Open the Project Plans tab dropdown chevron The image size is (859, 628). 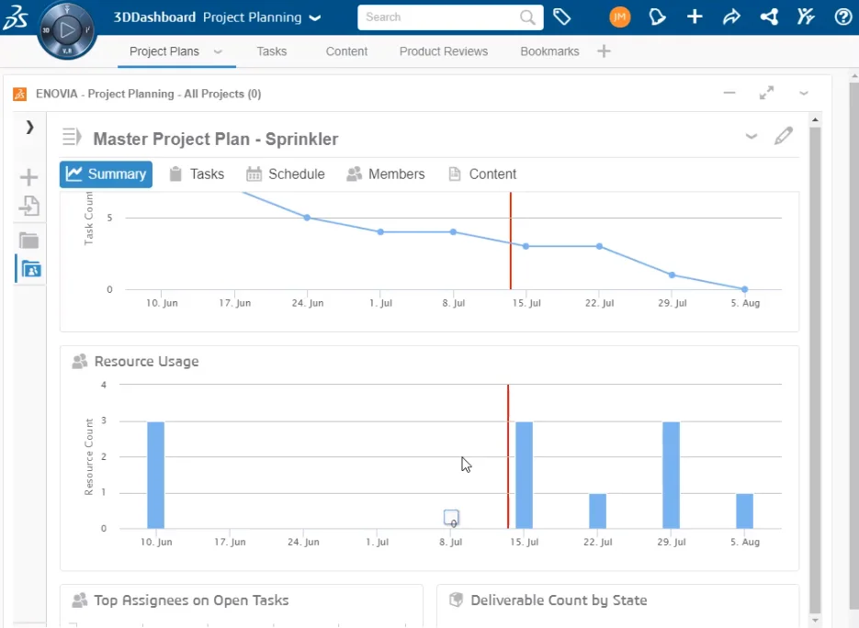tap(218, 52)
